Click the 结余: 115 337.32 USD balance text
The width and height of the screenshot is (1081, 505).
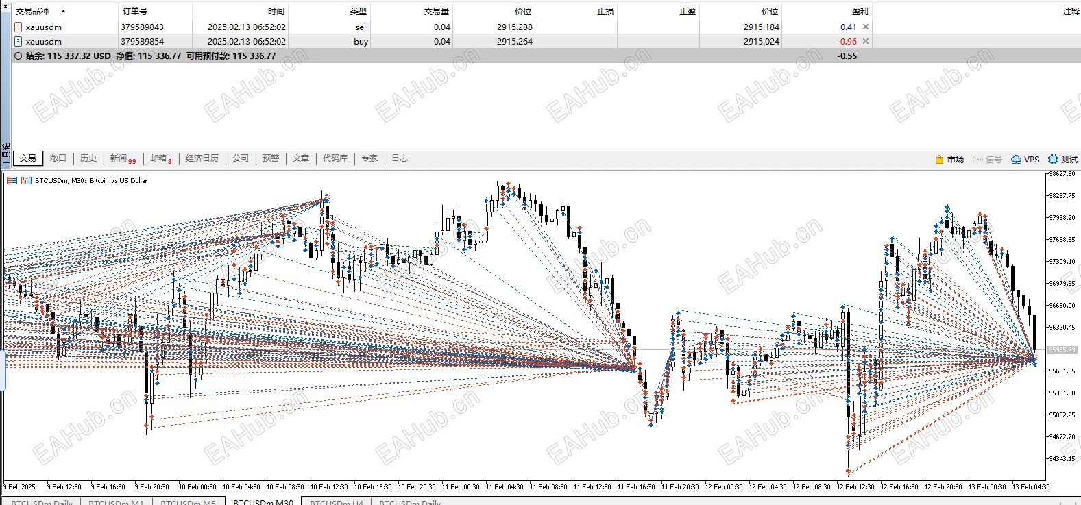(69, 56)
